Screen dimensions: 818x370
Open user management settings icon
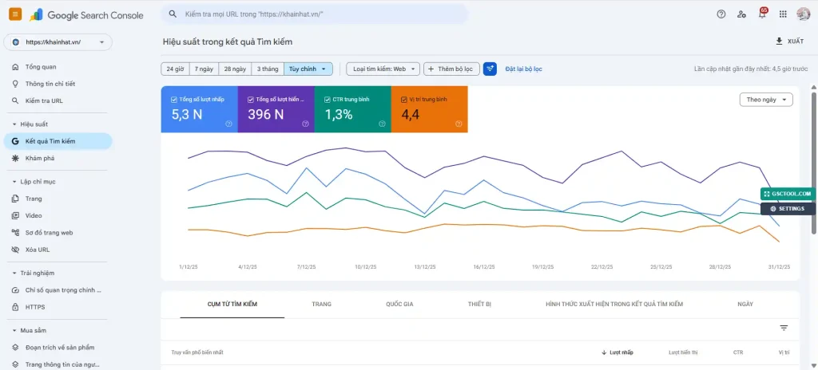(741, 14)
